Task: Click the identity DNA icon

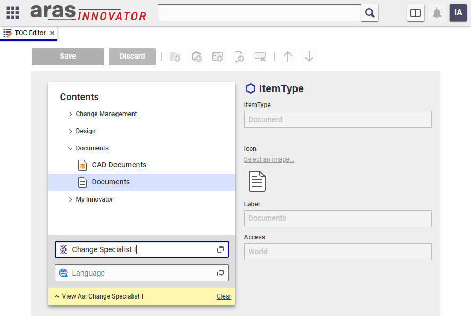Action: click(63, 249)
